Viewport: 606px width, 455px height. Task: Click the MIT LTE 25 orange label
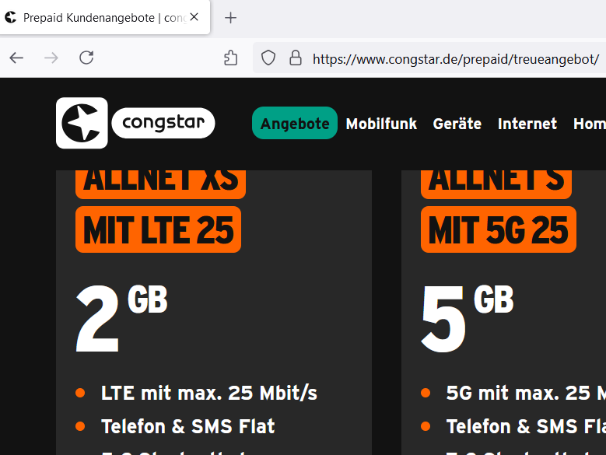[x=158, y=229]
